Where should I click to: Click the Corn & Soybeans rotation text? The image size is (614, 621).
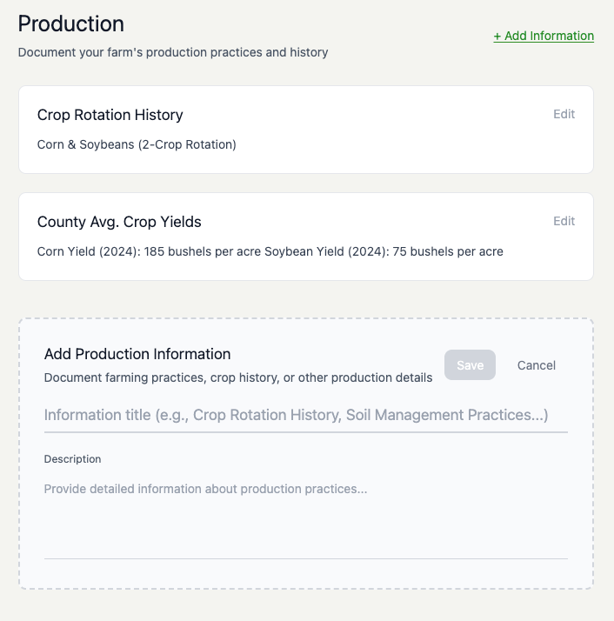click(87, 144)
